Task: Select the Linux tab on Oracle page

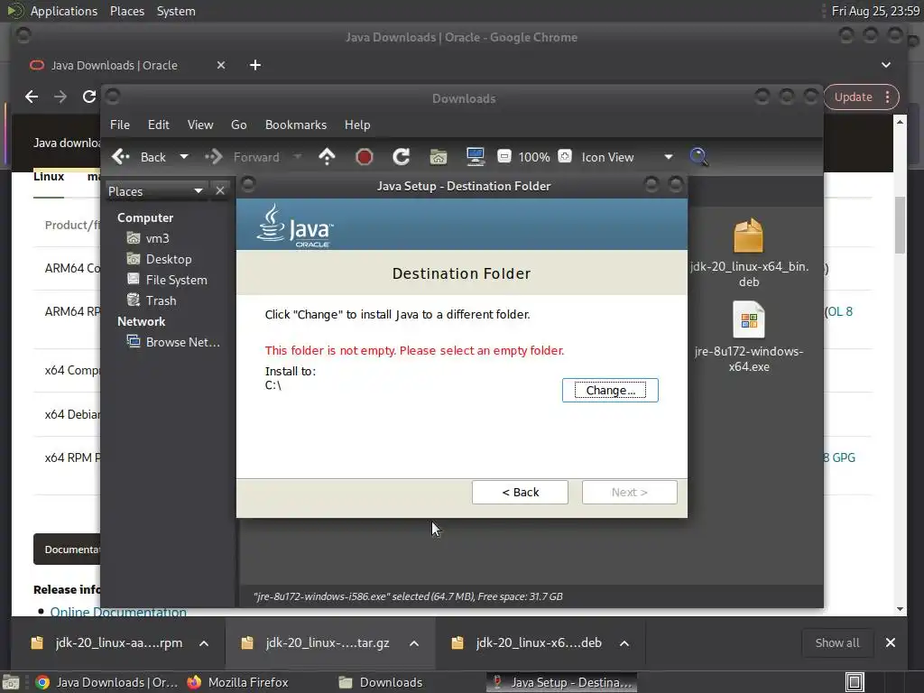Action: [x=49, y=176]
